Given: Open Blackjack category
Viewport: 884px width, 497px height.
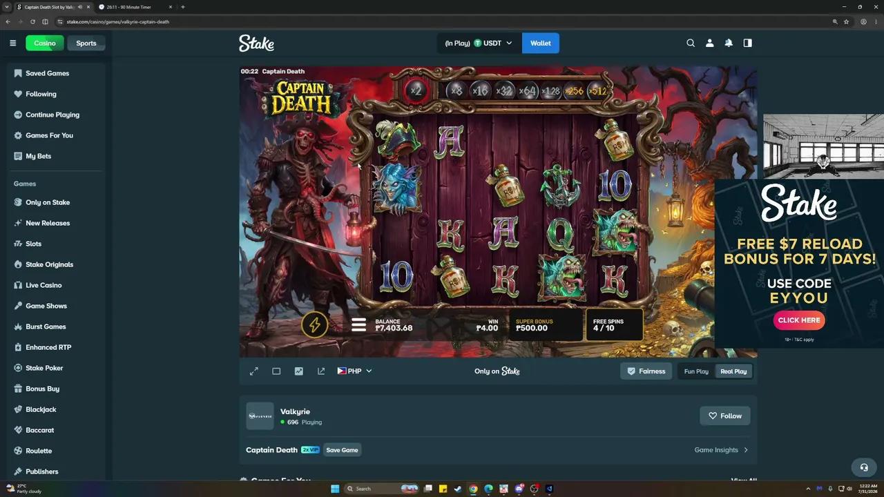Looking at the screenshot, I should click(x=56, y=409).
